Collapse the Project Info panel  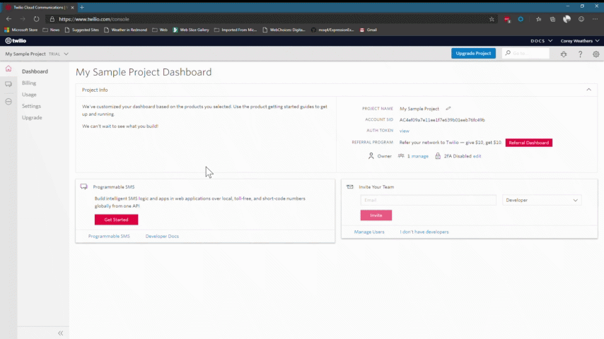pos(588,90)
